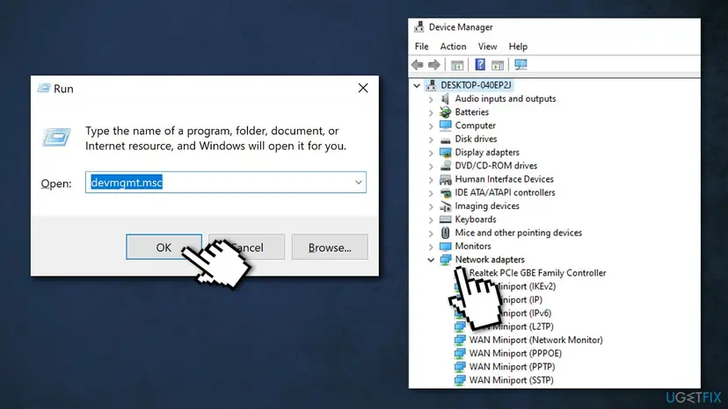728x409 pixels.
Task: Toggle the Show/Hide Console Tree toolbar icon
Action: 457,65
